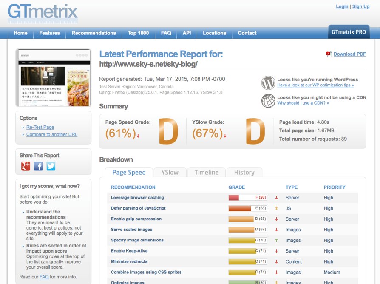This screenshot has height=284, width=380.
Task: Click the C (70) grade bar
Action: 248,240
